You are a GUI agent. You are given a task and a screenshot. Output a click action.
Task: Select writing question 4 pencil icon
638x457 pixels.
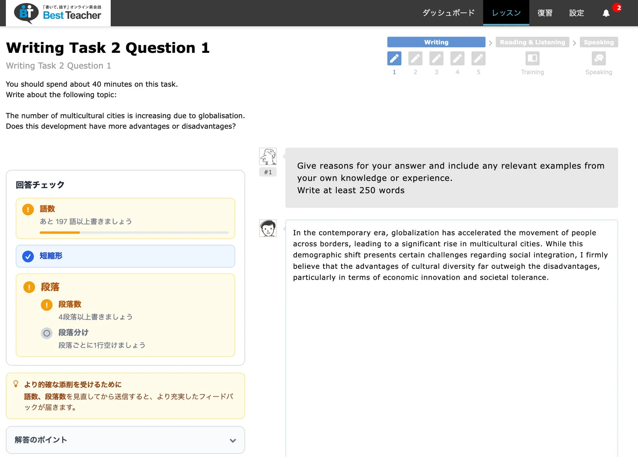click(x=457, y=58)
